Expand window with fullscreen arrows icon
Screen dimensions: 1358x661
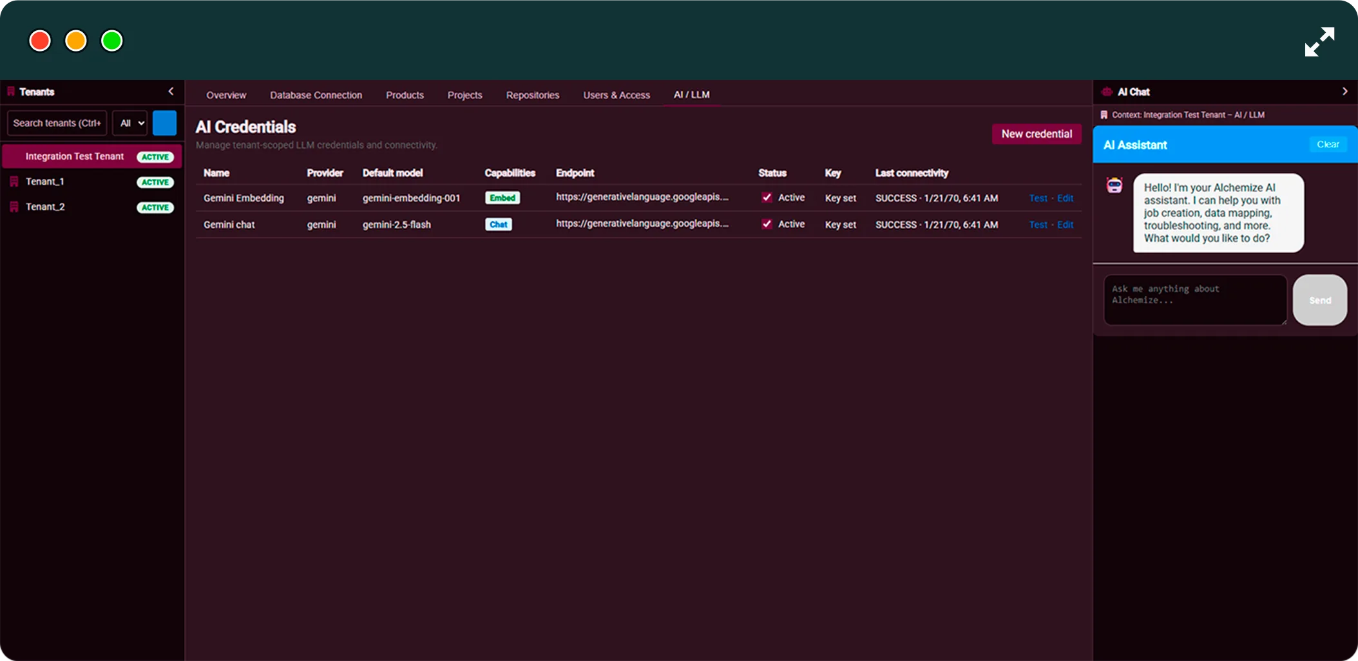click(x=1319, y=41)
